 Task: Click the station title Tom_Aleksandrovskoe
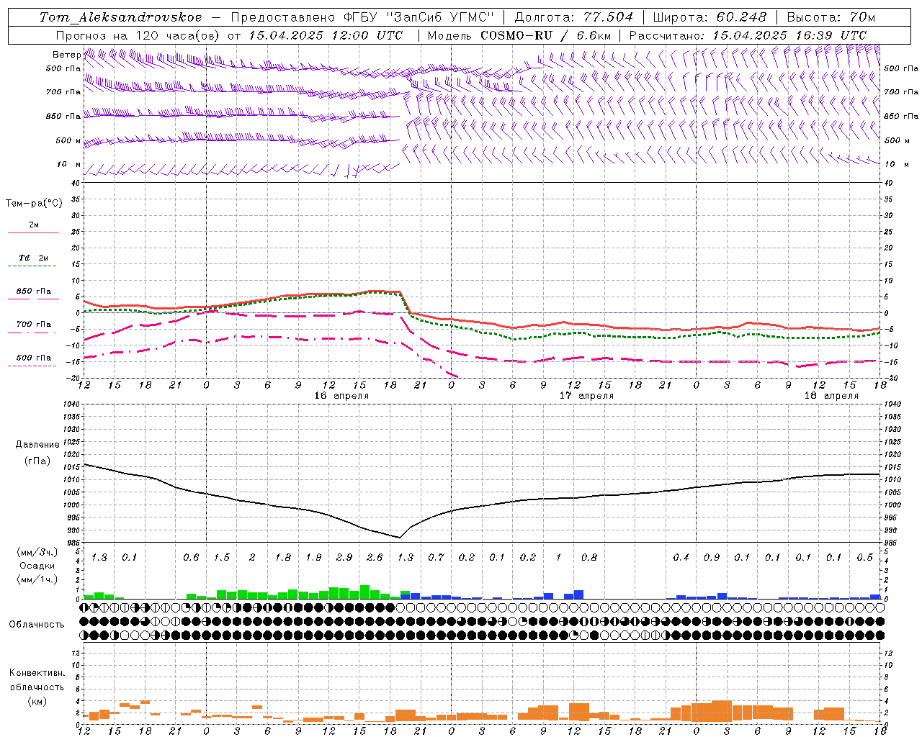120,17
